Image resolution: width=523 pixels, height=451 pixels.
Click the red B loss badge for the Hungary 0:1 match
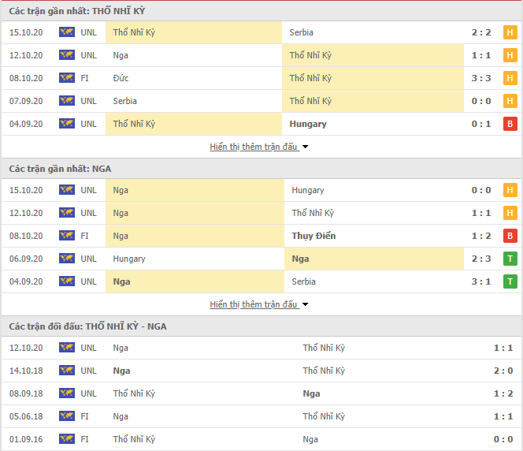point(510,124)
